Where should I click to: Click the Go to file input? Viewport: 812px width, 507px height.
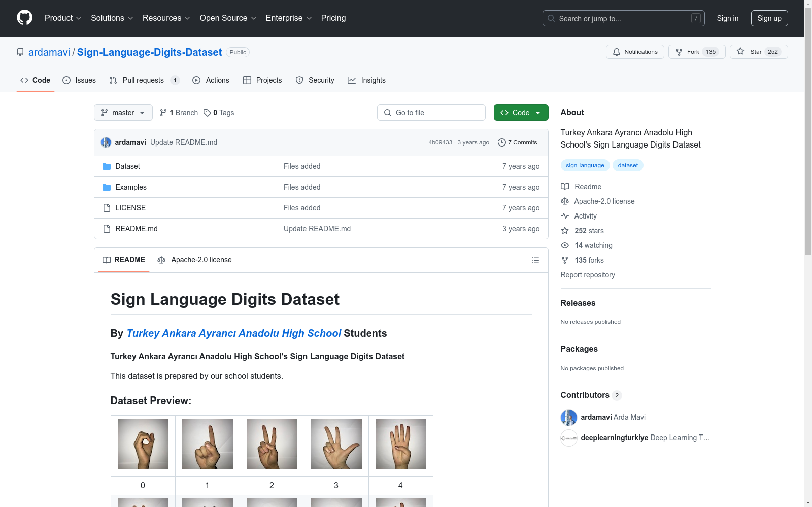click(x=431, y=113)
